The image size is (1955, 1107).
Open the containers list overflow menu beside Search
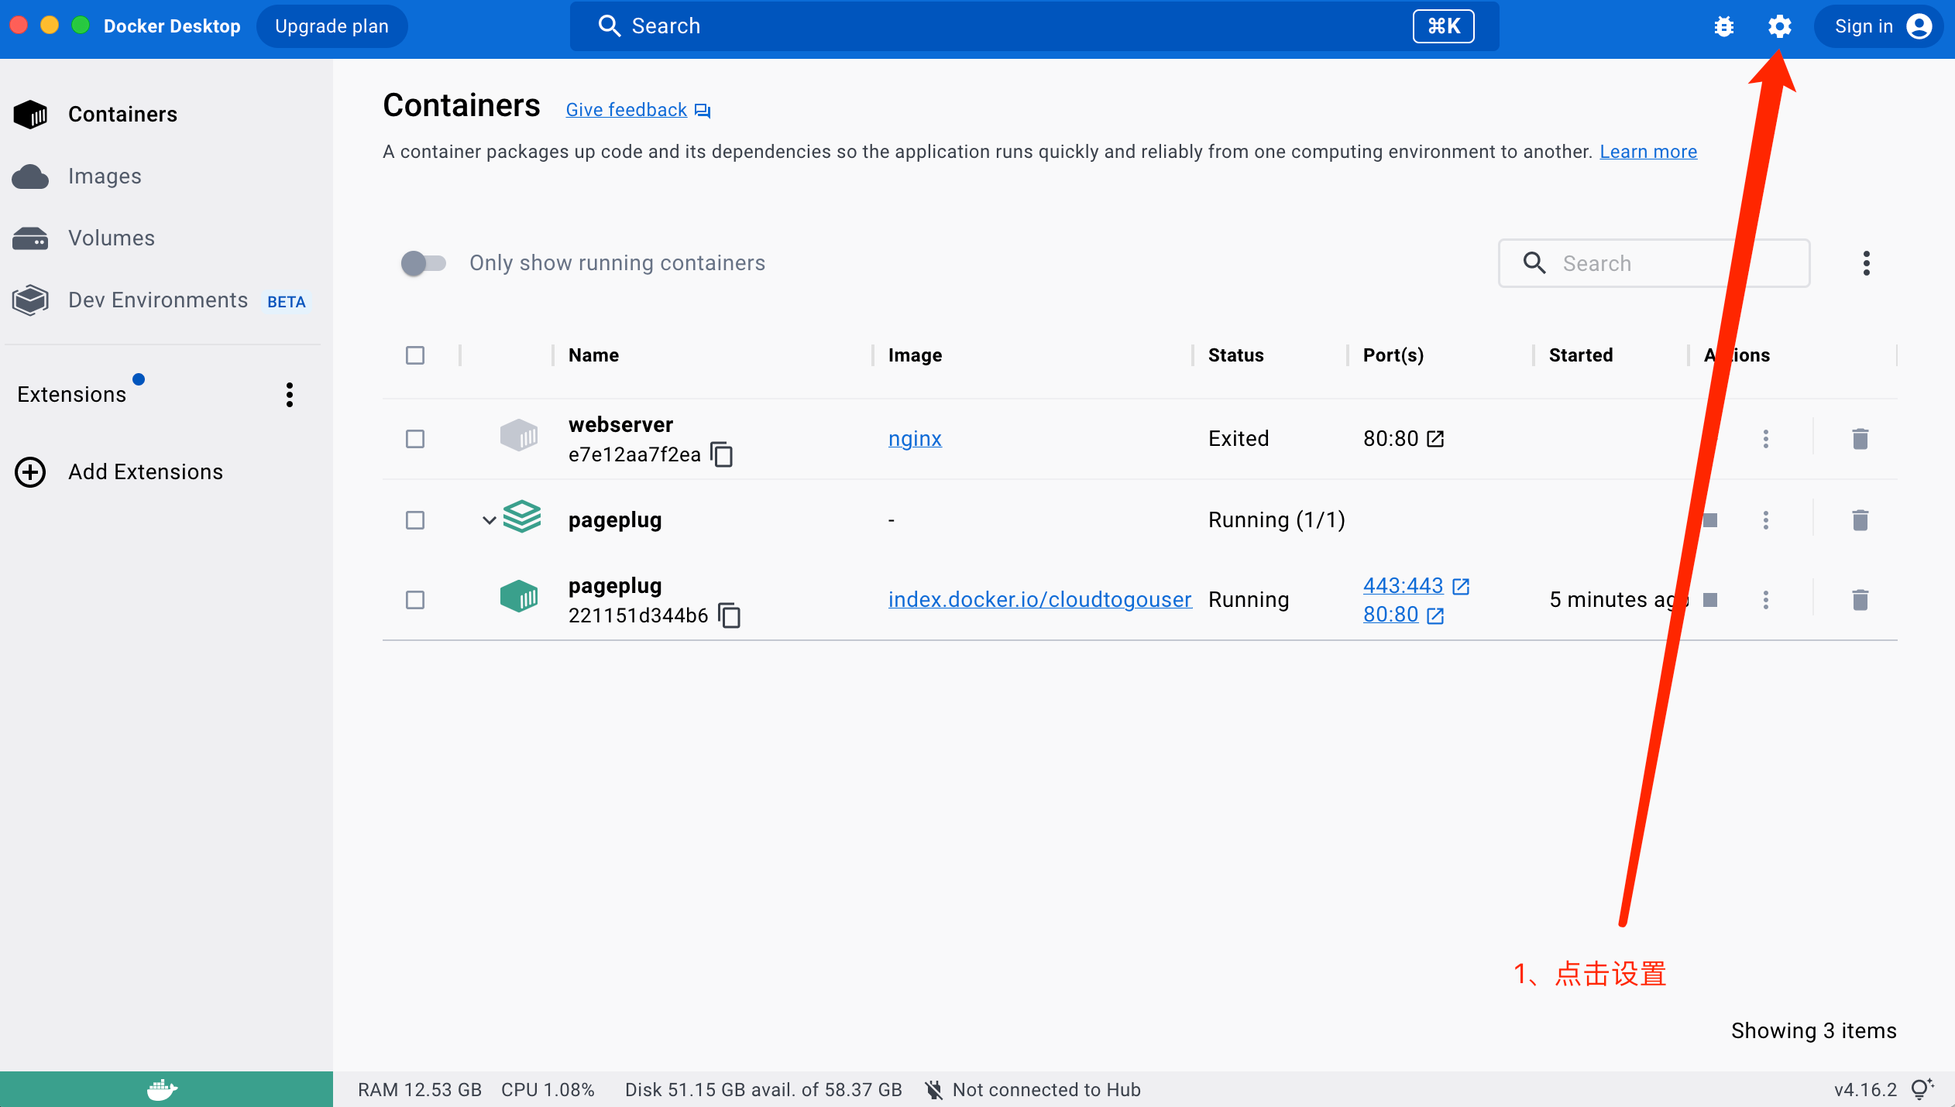click(x=1866, y=263)
